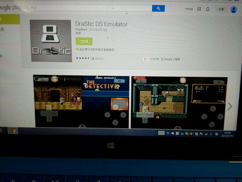Open the Action Center flag icon
The image size is (242, 182).
pyautogui.click(x=201, y=134)
